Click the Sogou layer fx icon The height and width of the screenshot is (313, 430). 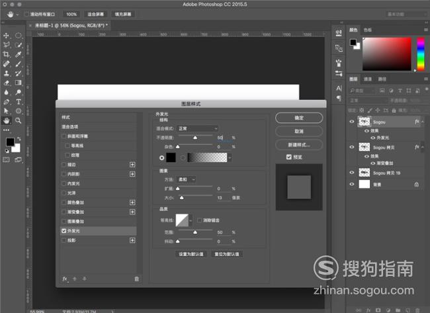417,122
